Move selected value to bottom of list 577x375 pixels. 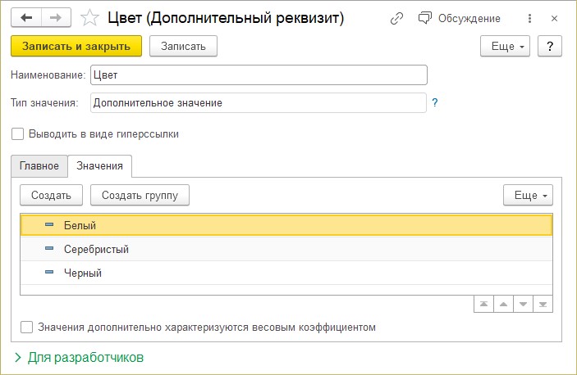[542, 304]
